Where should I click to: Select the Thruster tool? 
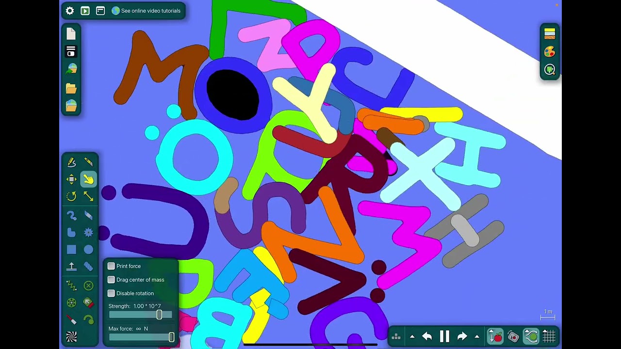pos(88,303)
